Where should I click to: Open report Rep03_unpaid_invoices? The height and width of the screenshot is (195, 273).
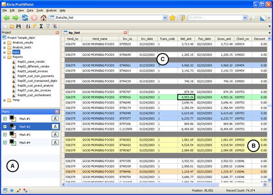pyautogui.click(x=33, y=71)
